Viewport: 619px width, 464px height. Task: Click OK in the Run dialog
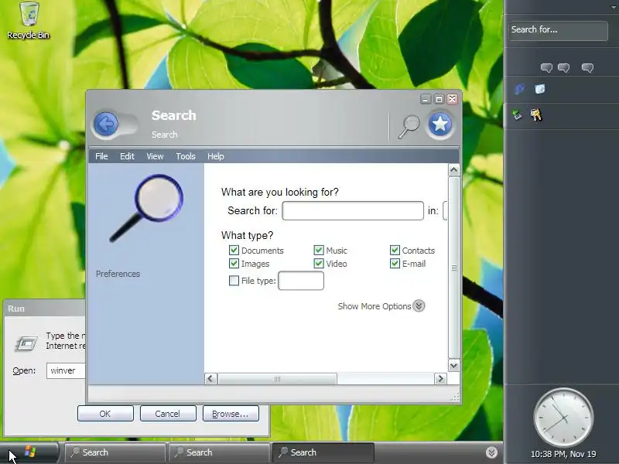click(x=105, y=414)
